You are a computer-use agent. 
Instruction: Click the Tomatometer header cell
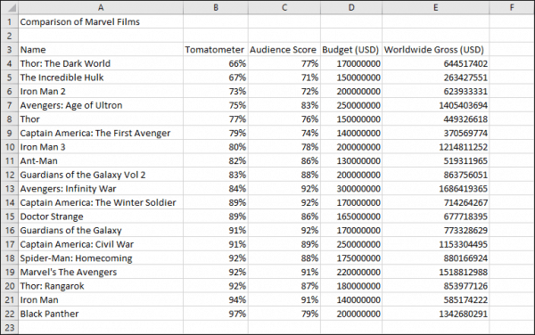click(216, 49)
